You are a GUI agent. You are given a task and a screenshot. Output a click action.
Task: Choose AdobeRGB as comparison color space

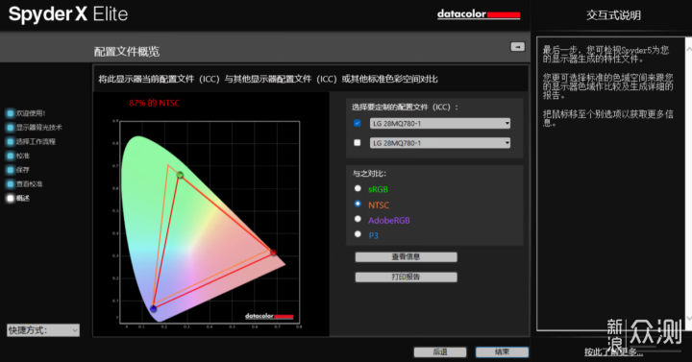(x=358, y=219)
